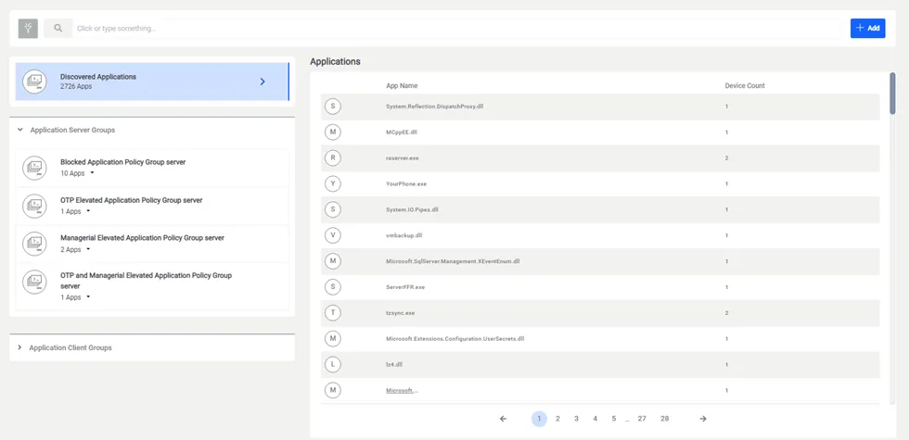The width and height of the screenshot is (909, 440).
Task: Go to page 2
Action: tap(557, 419)
